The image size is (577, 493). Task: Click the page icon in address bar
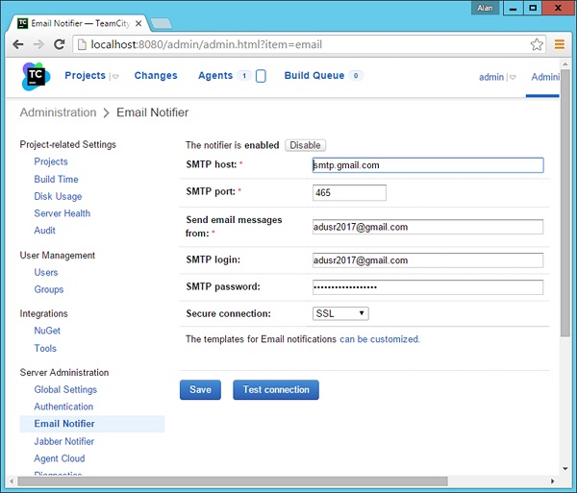pos(82,44)
